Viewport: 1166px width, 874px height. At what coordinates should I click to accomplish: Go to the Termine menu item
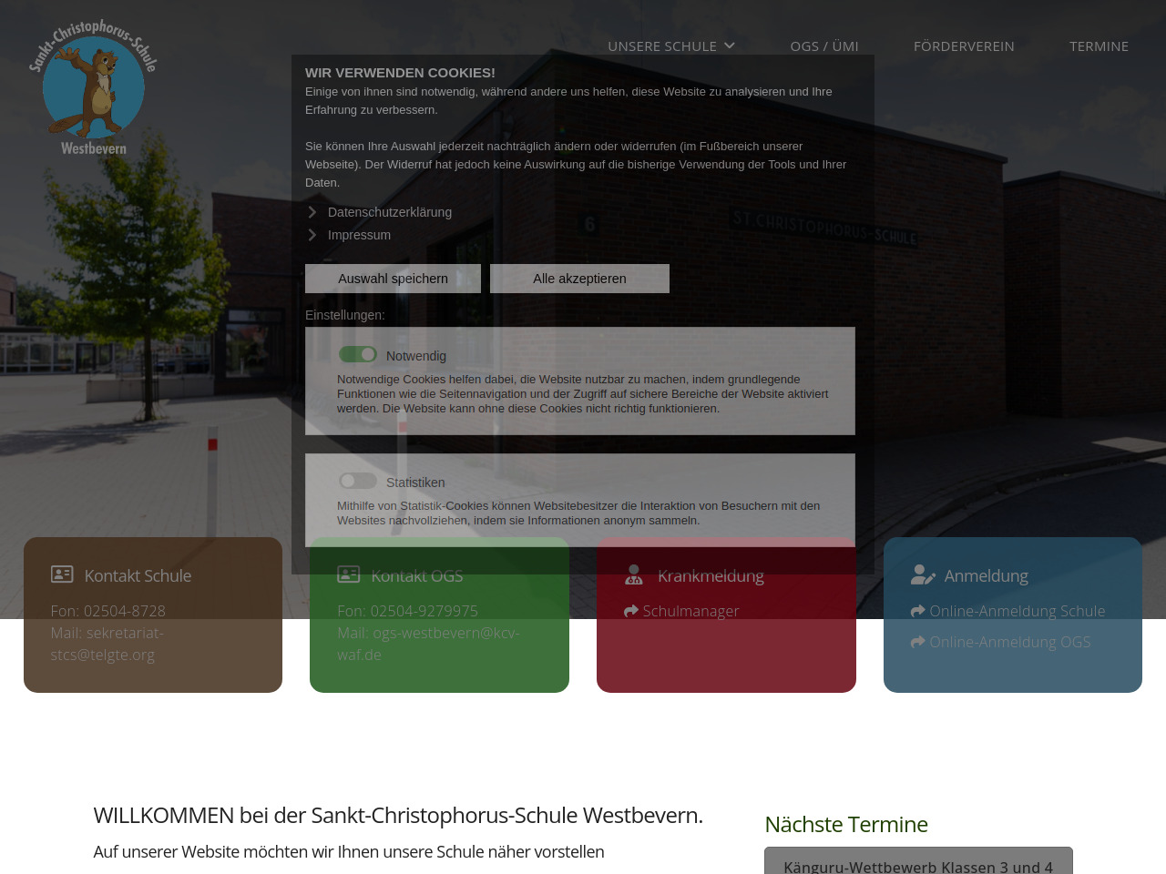pos(1099,46)
